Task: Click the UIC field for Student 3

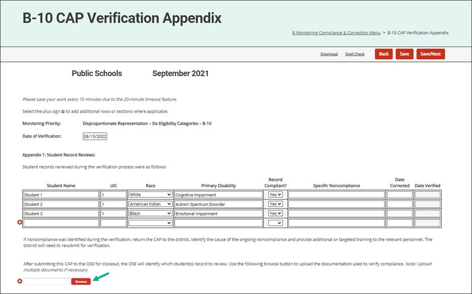Action: coord(114,214)
